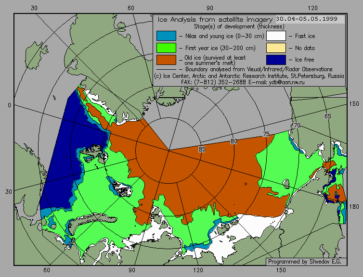Screen dimensions: 363x277
Task: Click the top-edge longitude label 60
Action: [131, 8]
